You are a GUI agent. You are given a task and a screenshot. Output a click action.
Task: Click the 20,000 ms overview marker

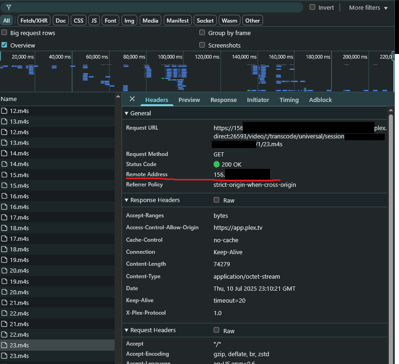pos(23,57)
